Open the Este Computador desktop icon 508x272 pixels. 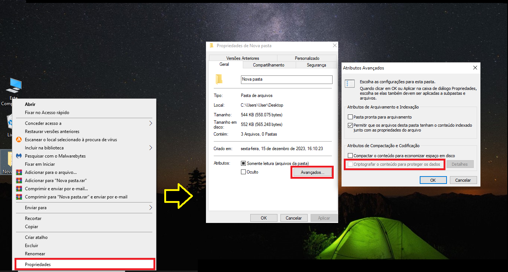(14, 85)
